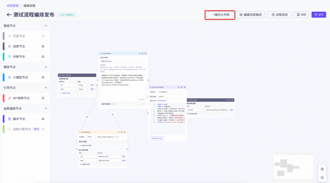This screenshot has width=330, height=183.
Task: Zoom out the canvas with the magnifier minus
Action: coord(322,178)
